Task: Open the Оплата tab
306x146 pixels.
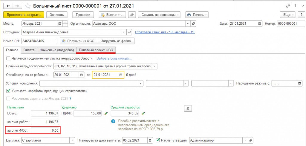Action: tap(29, 50)
